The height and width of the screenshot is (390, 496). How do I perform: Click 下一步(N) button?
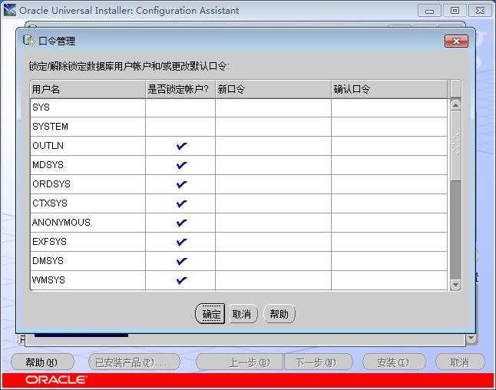click(x=318, y=362)
